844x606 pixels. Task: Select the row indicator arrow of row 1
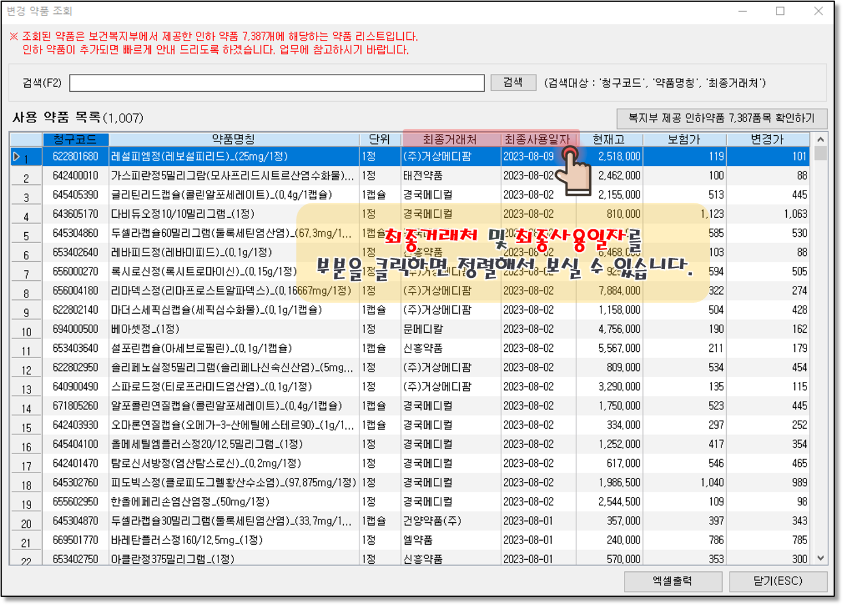coord(17,157)
